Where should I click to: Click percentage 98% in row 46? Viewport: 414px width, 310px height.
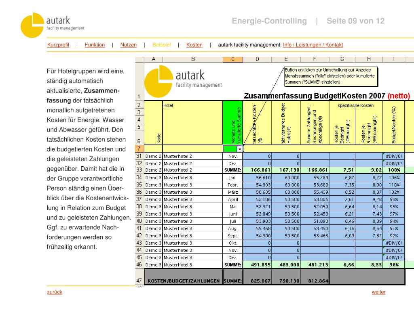click(394, 265)
